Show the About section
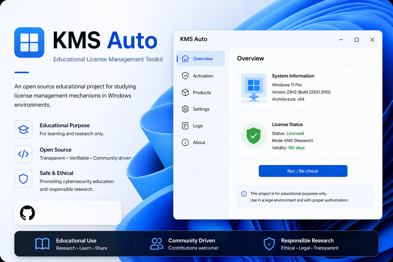Viewport: 393px width, 262px height. click(201, 142)
